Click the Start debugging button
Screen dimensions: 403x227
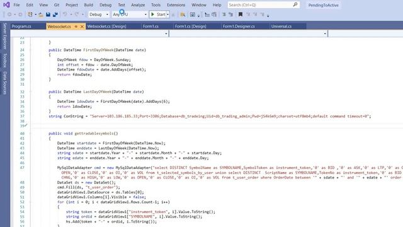[158, 15]
